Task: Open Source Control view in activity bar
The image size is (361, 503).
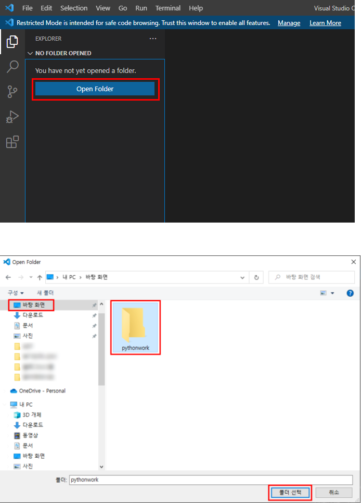Action: 12,91
